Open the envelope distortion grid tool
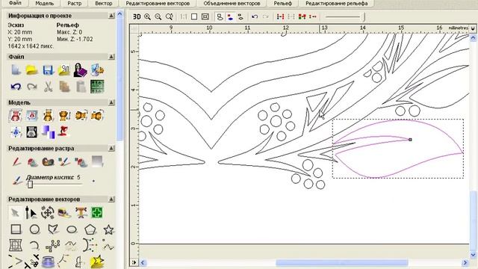The image size is (478, 269). 16,245
